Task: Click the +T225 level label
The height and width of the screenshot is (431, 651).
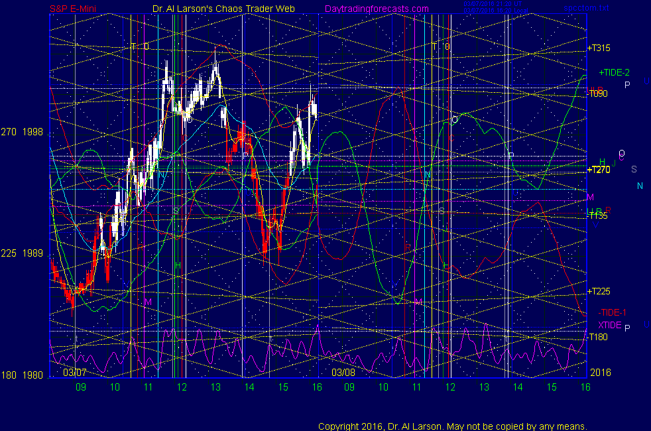Action: coord(599,291)
